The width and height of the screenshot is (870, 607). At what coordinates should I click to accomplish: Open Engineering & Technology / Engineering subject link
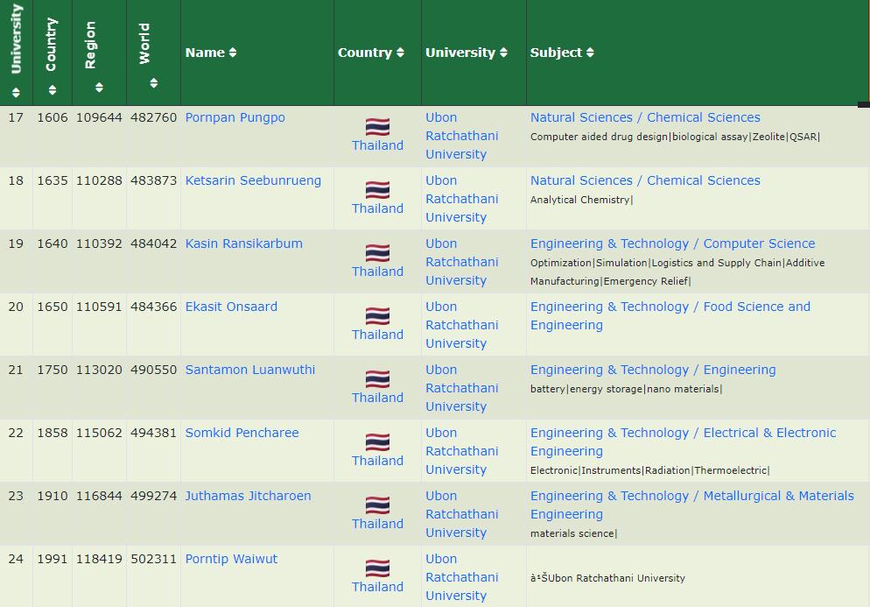pos(653,370)
